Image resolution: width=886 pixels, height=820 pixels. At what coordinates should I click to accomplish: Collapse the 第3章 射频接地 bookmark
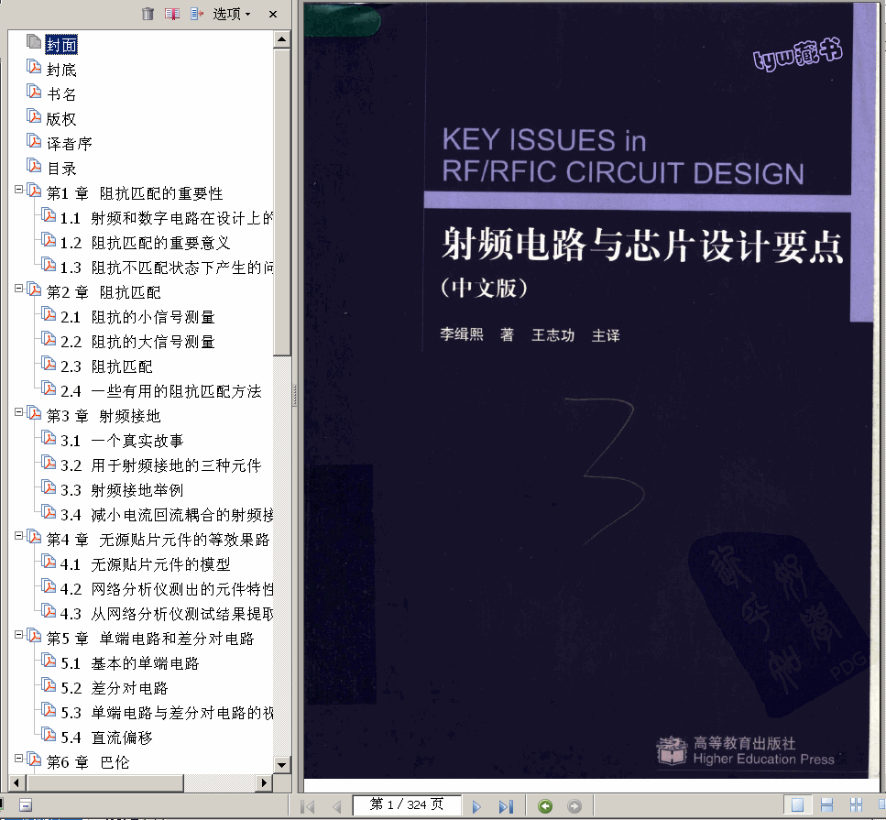18,412
